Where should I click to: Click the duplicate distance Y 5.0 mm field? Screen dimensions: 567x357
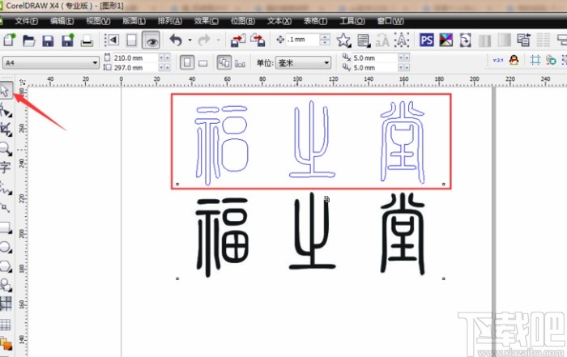(x=375, y=67)
